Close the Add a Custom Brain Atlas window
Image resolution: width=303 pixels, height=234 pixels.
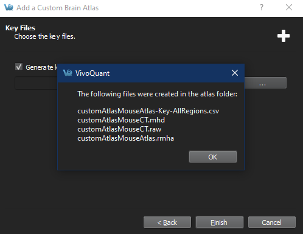[289, 7]
